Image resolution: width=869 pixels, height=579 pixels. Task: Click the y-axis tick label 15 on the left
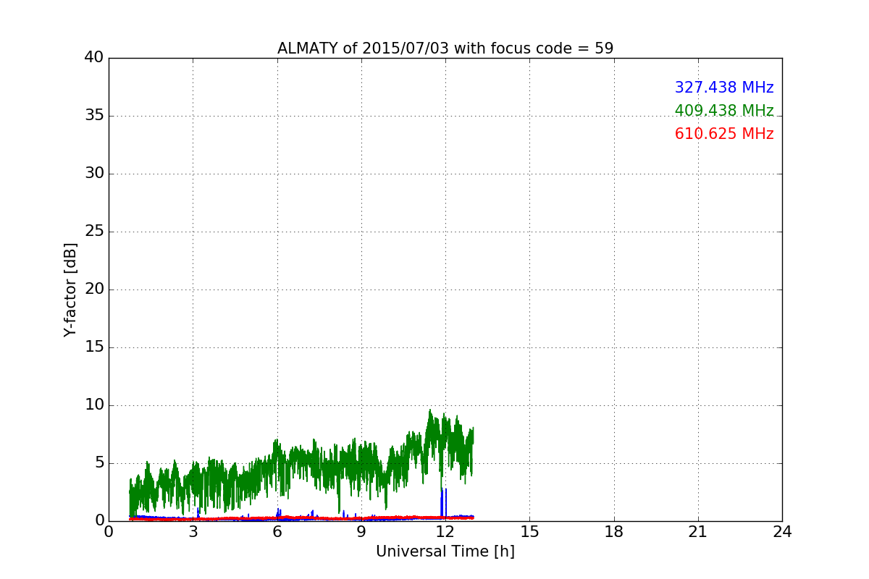click(94, 347)
